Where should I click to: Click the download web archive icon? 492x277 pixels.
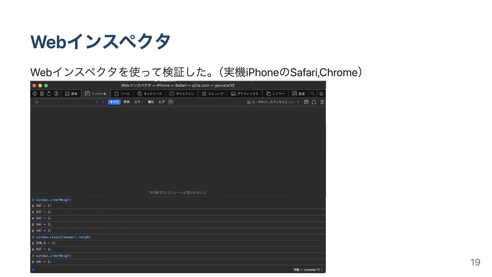click(x=56, y=94)
